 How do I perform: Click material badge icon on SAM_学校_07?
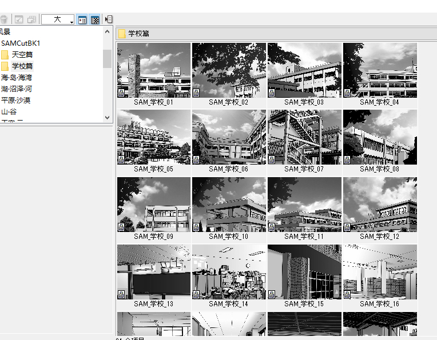(272, 159)
